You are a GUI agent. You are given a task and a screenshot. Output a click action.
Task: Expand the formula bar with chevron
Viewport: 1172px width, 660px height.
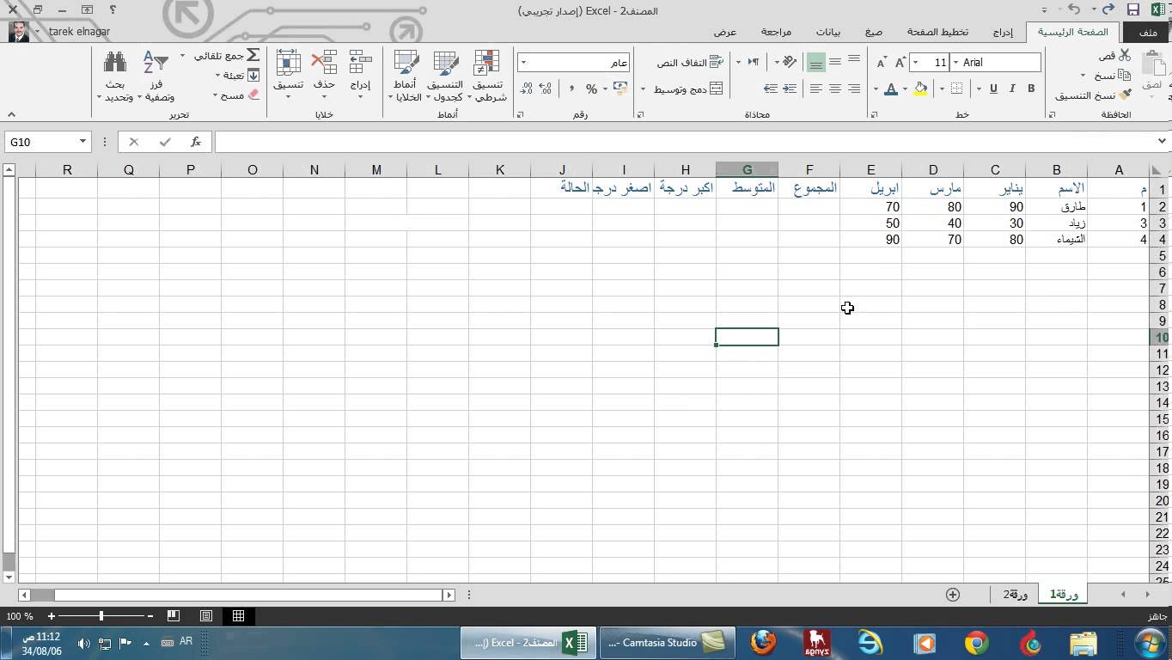[1162, 141]
